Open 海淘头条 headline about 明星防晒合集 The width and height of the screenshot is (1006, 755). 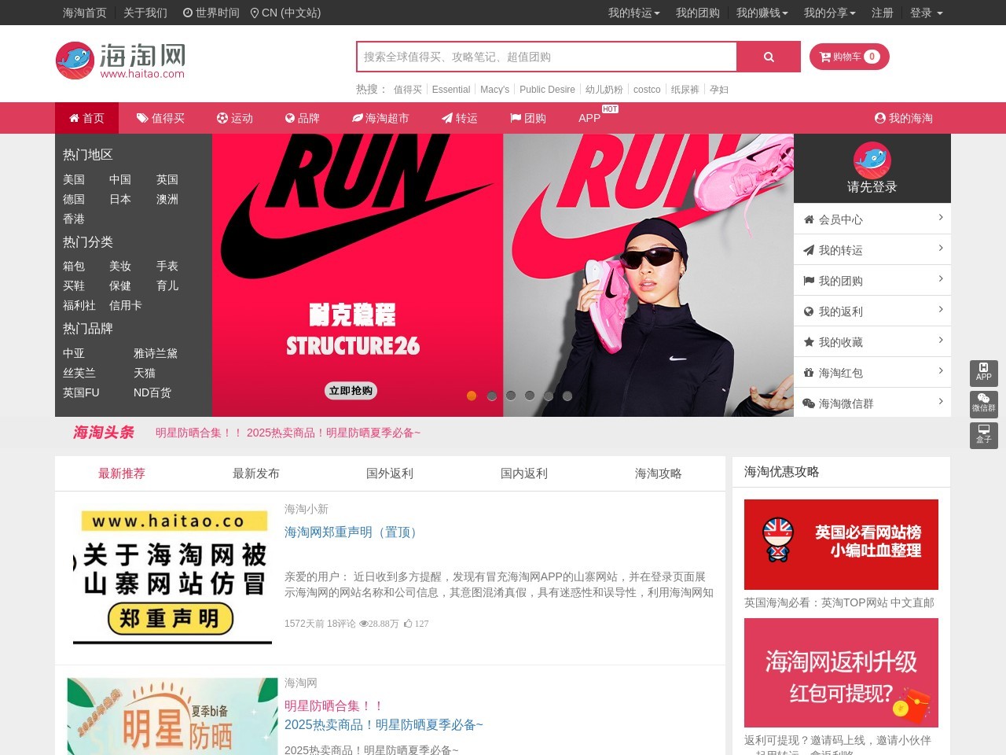(288, 433)
